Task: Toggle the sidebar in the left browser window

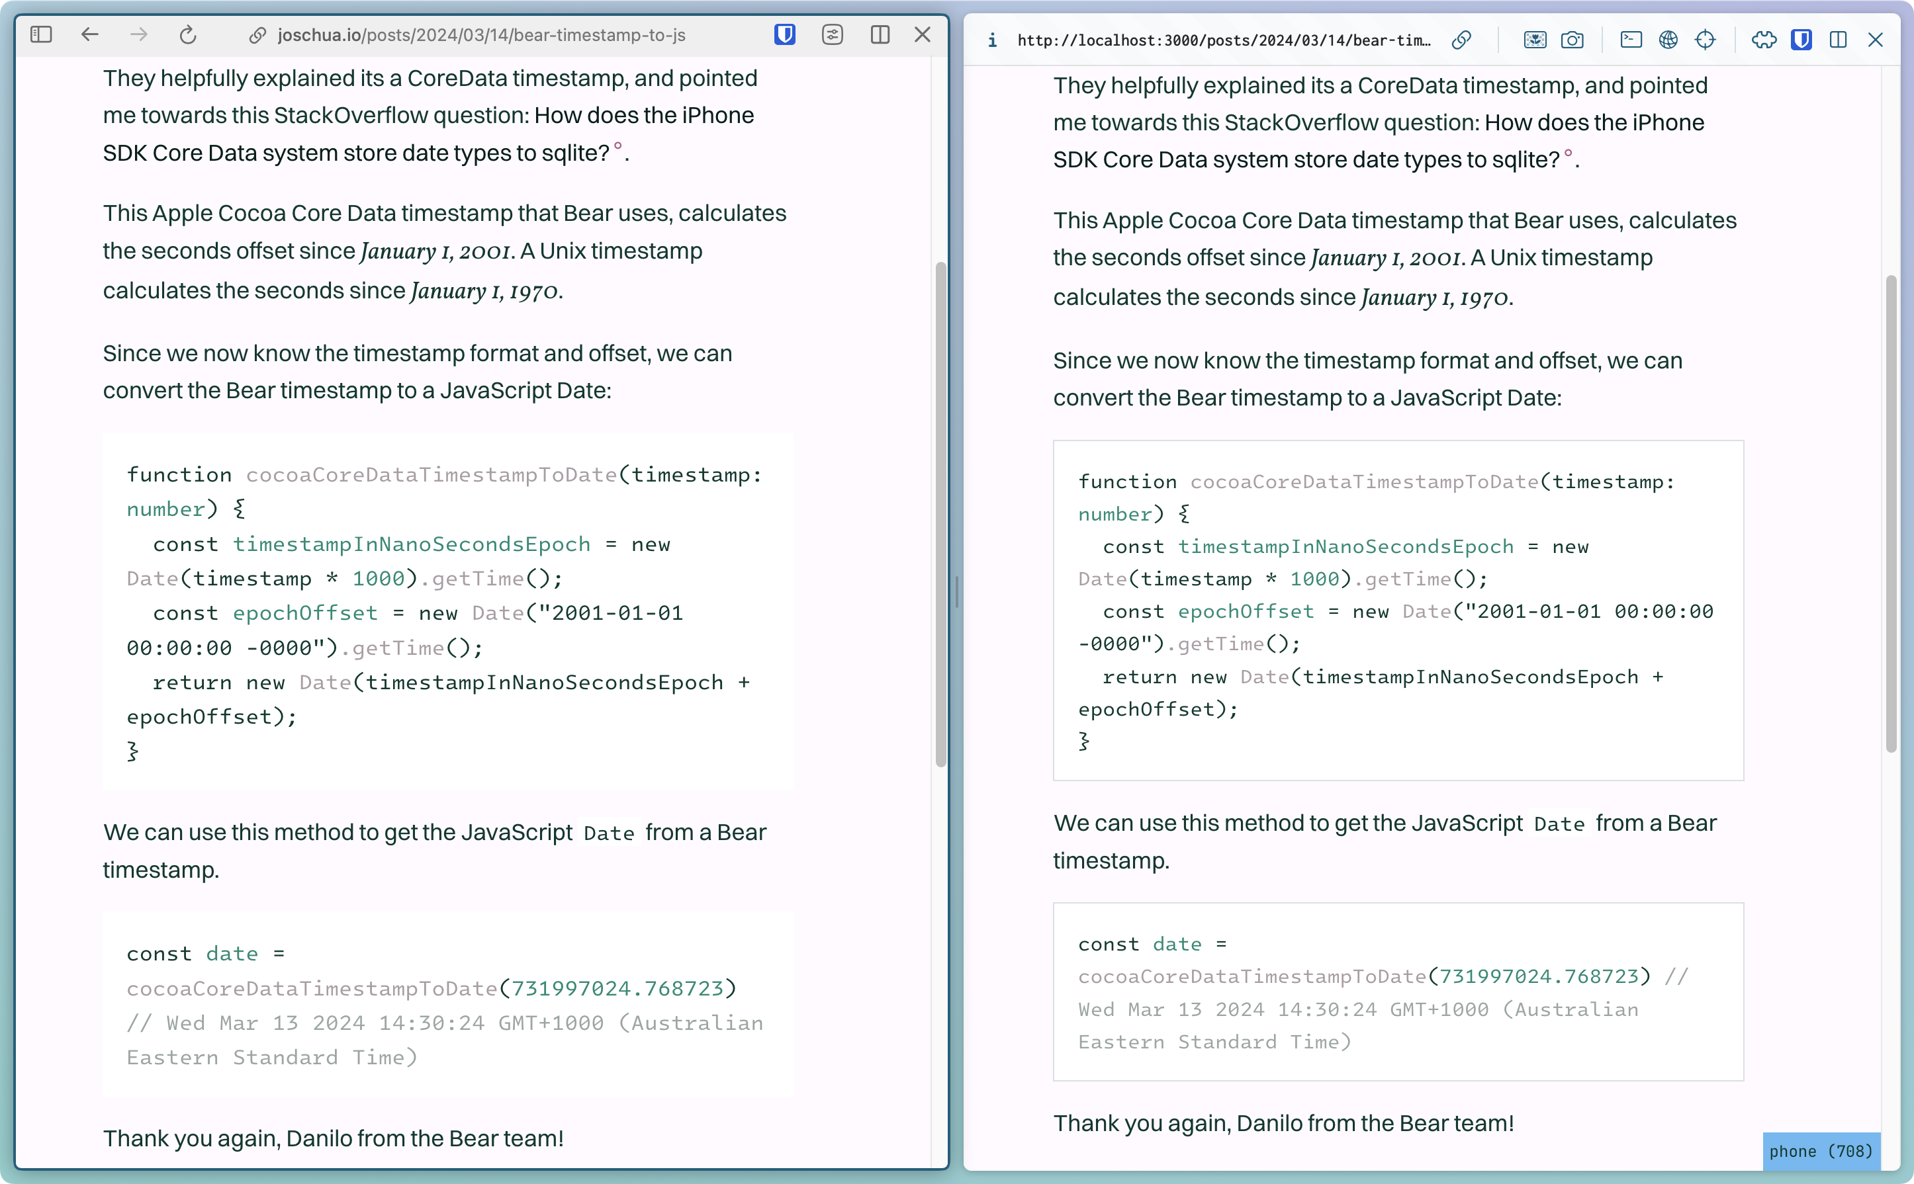Action: click(42, 34)
